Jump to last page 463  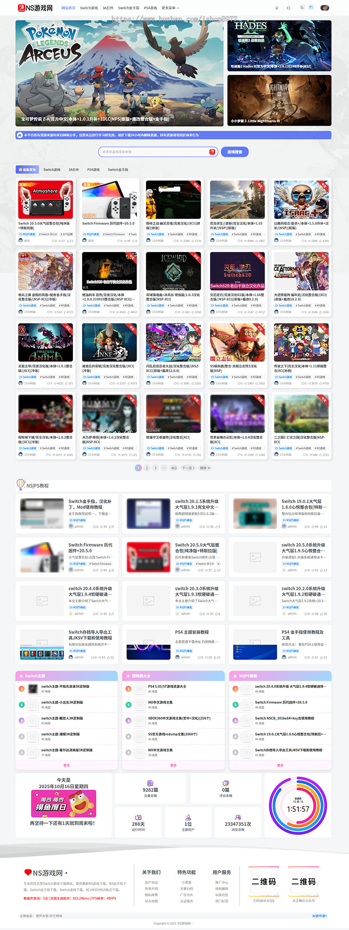click(174, 468)
